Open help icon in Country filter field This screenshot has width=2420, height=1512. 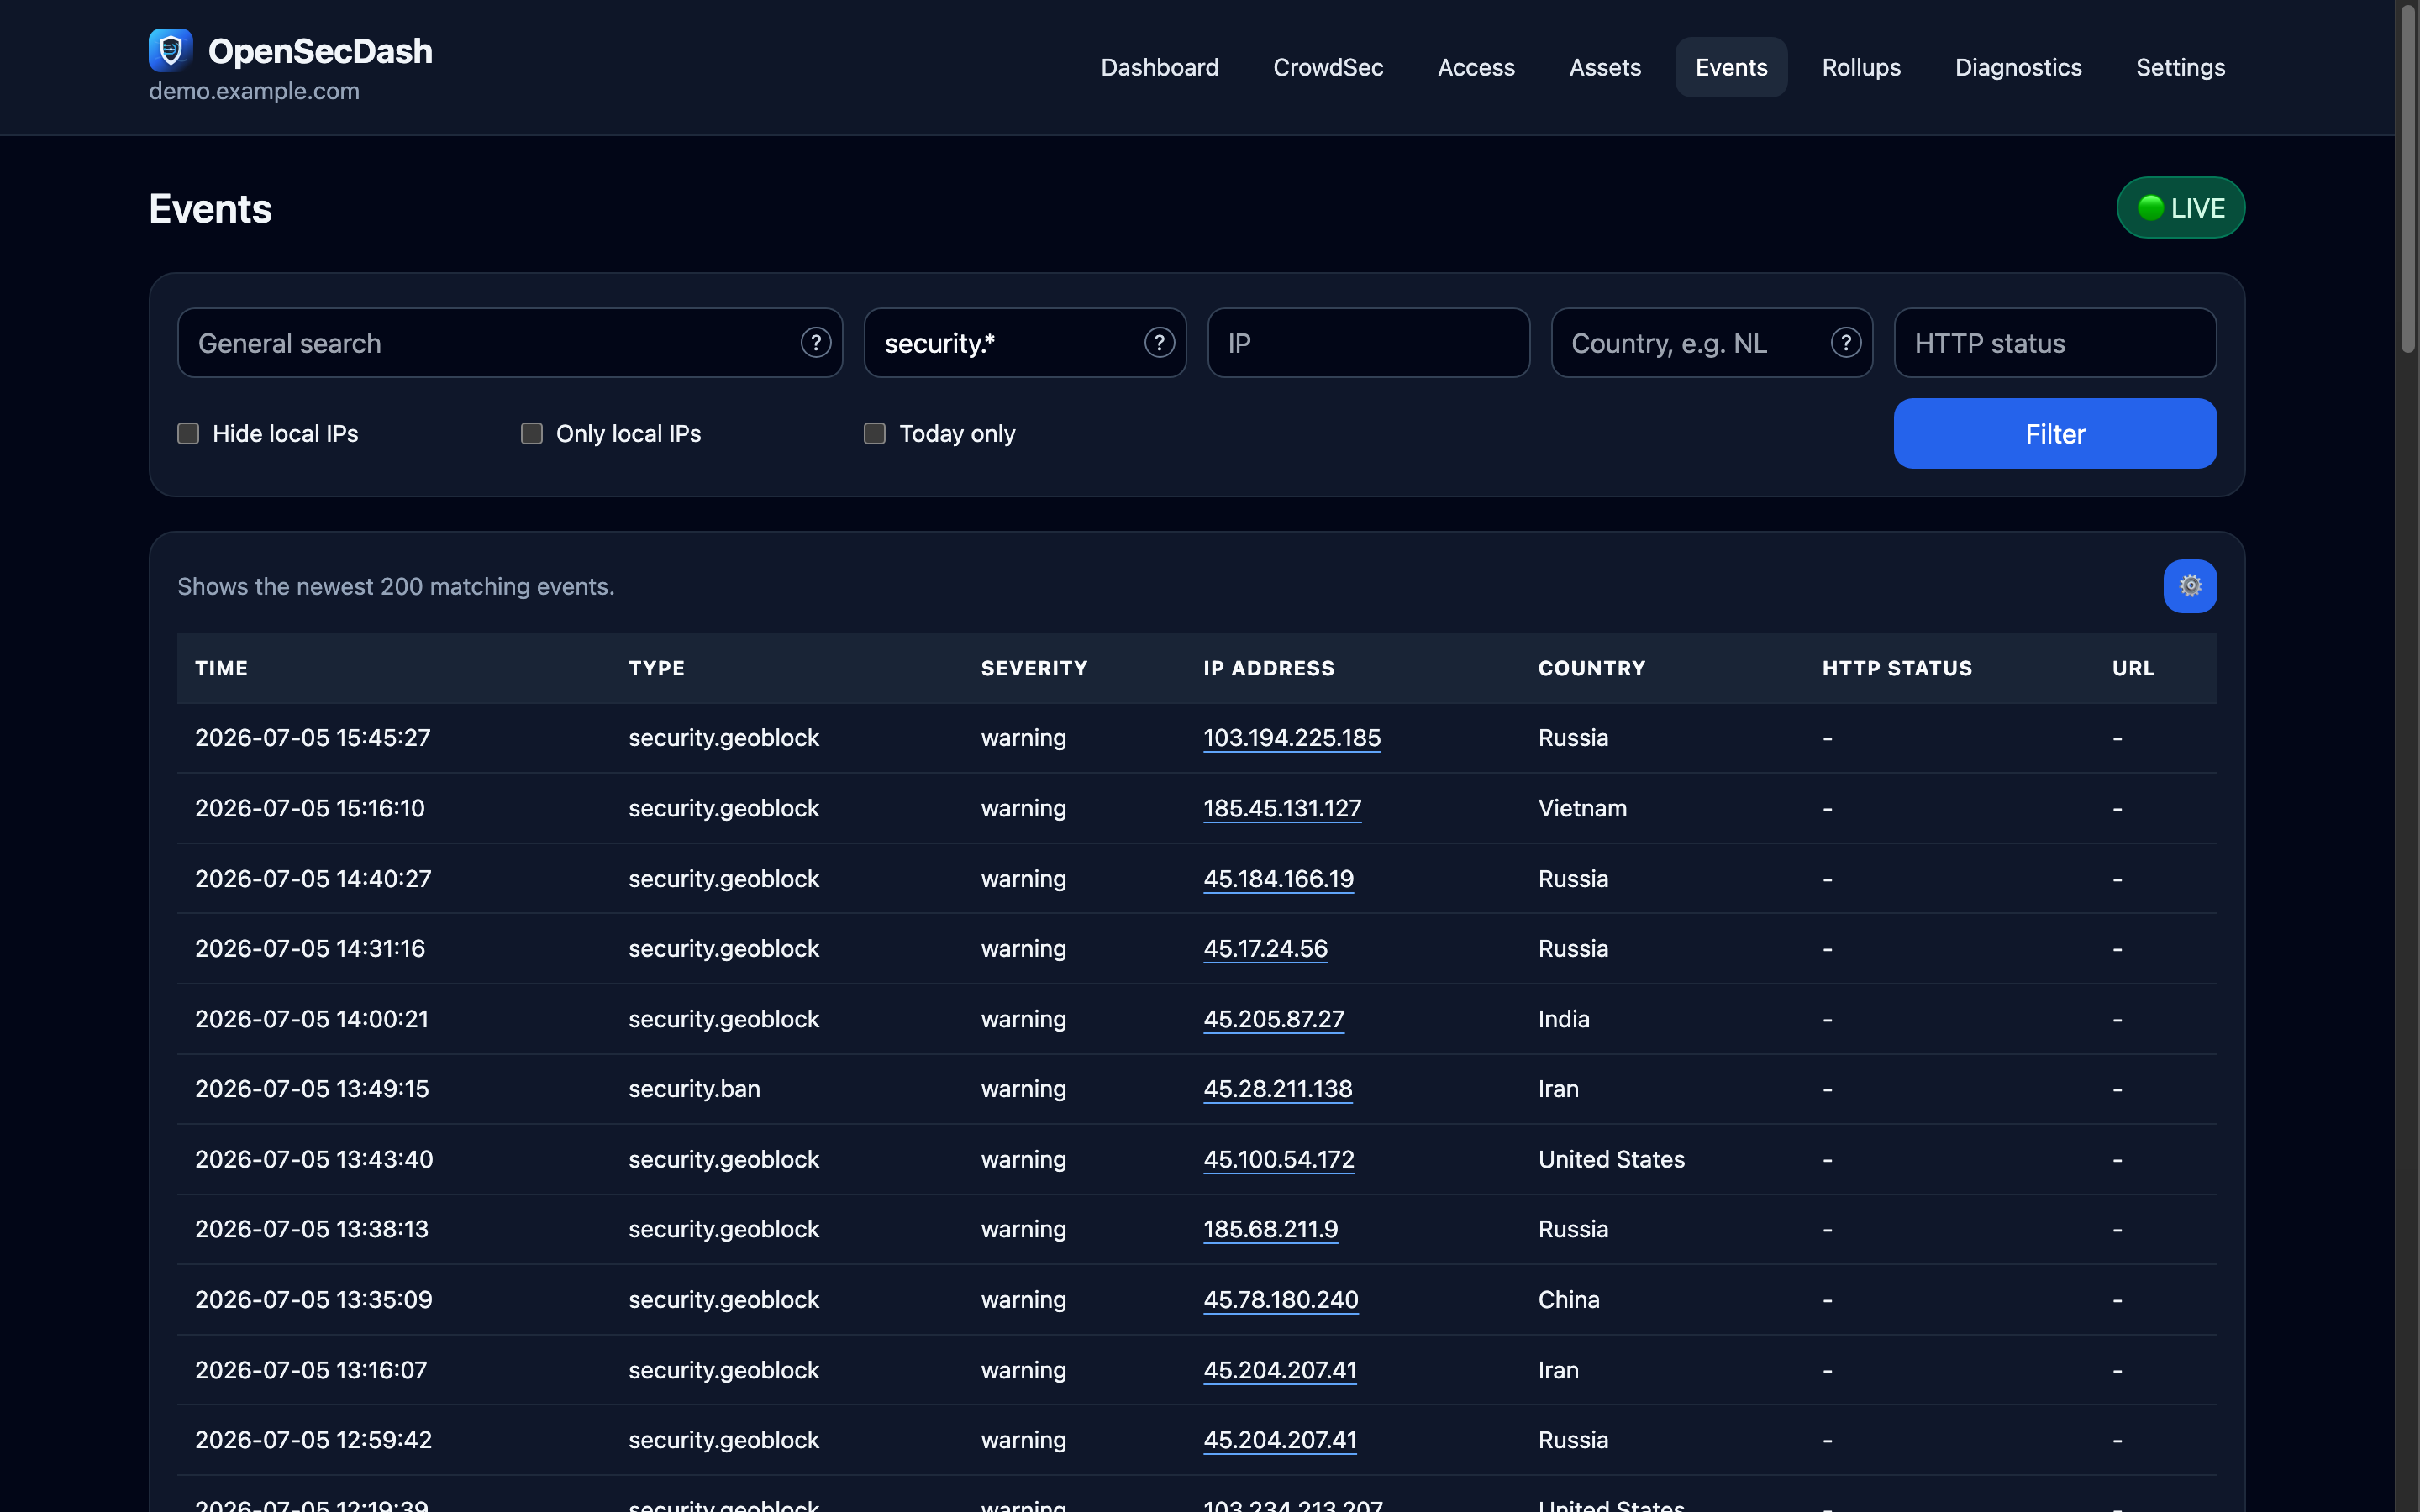(1845, 343)
